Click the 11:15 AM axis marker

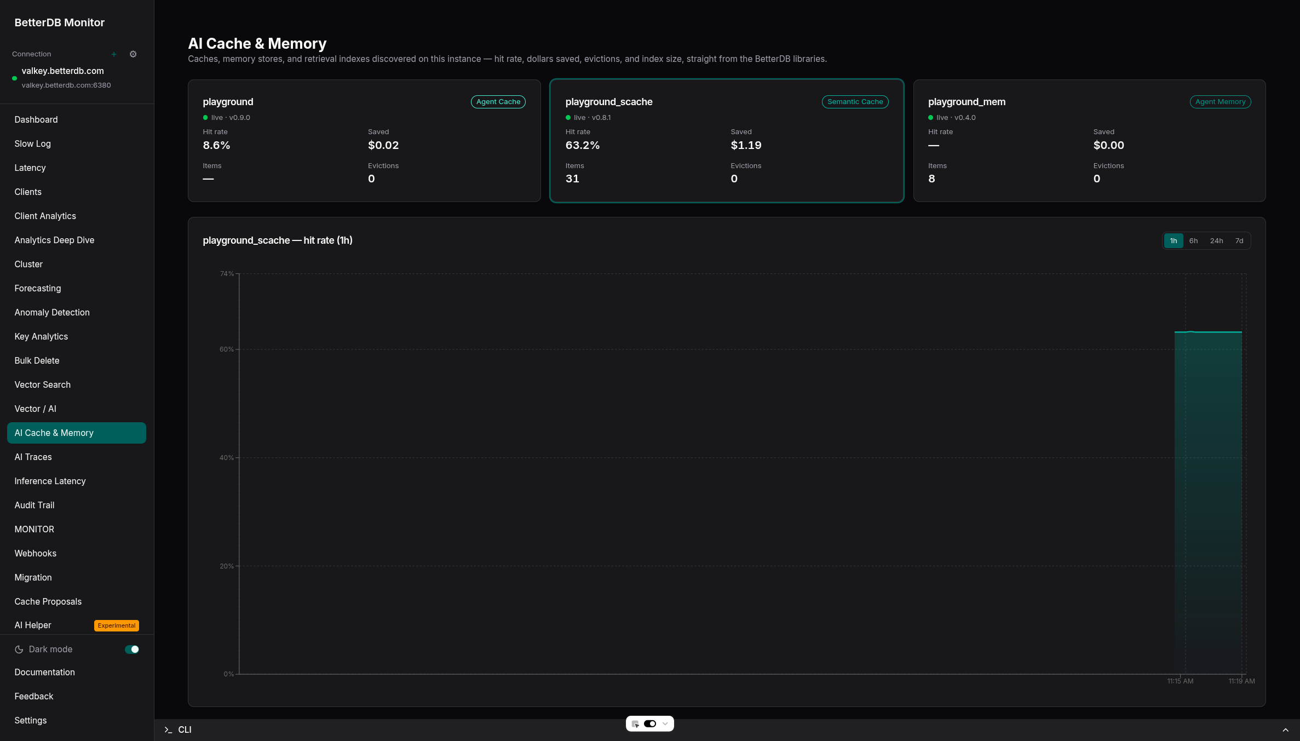pos(1180,681)
